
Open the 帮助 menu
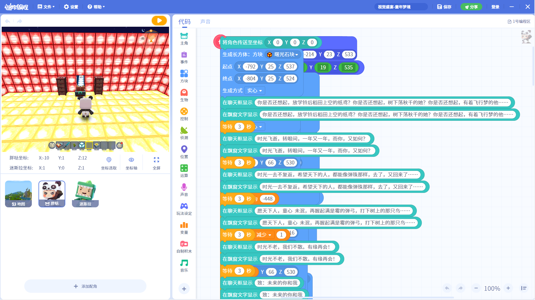click(x=96, y=7)
